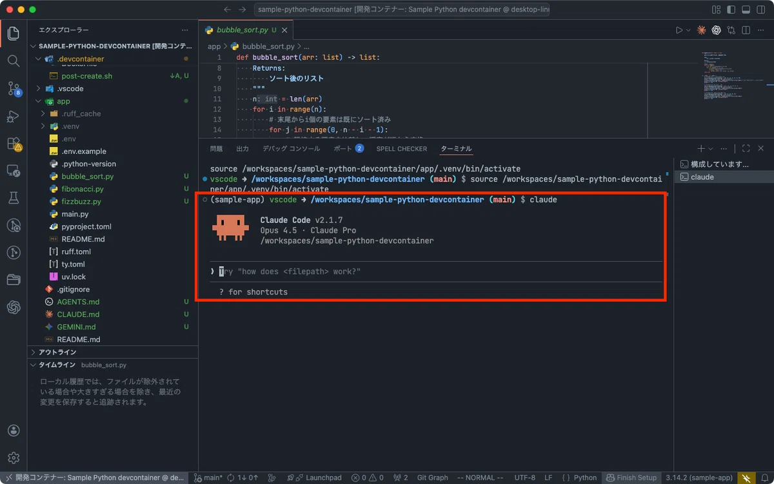This screenshot has height=484, width=774.
Task: Go forward with the title bar arrow
Action: [242, 10]
